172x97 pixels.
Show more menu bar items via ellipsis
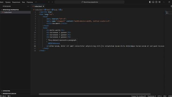coord(36,2)
